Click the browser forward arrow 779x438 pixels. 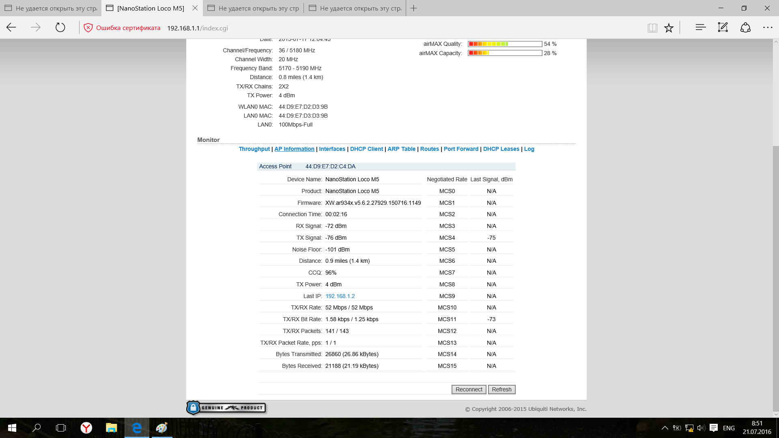click(36, 28)
